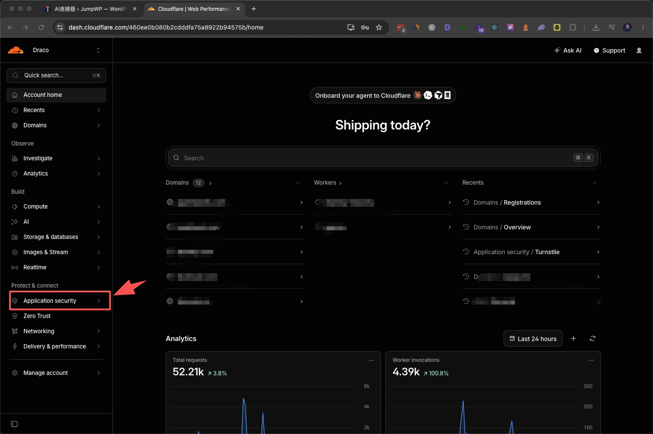Open the Support menu
This screenshot has height=434, width=653.
coord(610,50)
